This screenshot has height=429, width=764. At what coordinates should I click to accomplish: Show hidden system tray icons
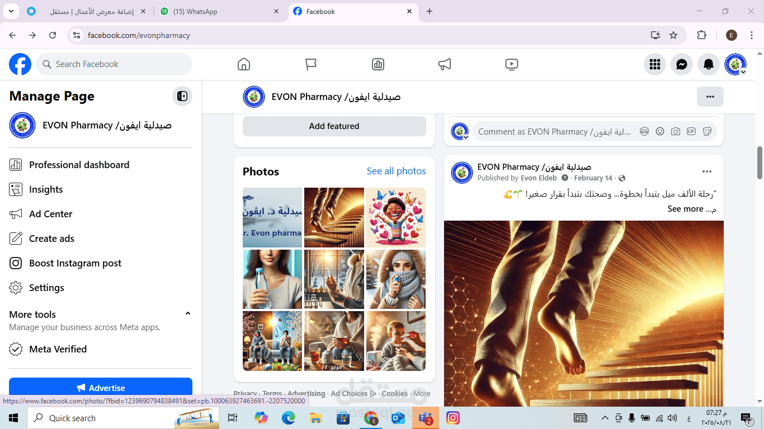click(605, 418)
